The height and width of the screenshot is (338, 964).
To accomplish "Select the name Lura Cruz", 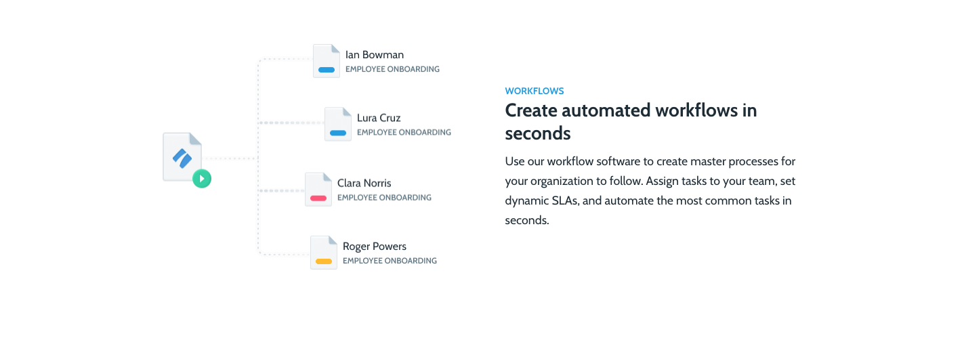I will coord(379,118).
